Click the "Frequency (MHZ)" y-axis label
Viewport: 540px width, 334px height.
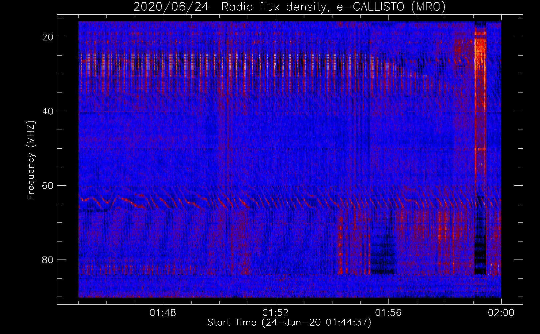tap(31, 160)
